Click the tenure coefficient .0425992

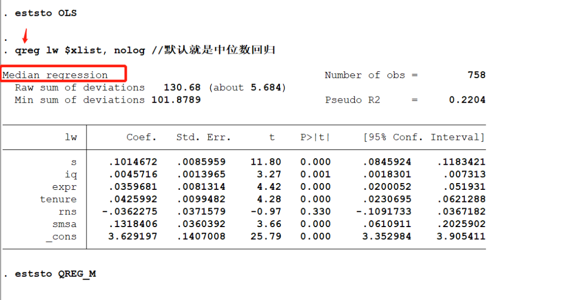pyautogui.click(x=133, y=199)
